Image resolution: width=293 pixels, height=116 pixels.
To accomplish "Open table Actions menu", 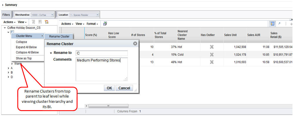I will (67, 24).
